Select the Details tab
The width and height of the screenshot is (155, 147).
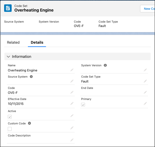37,42
